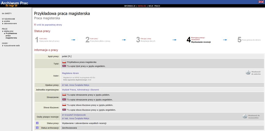The height and width of the screenshot is (131, 265).
Task: Click Polish flag in Słowa kluczowe row
Action: (x=64, y=105)
